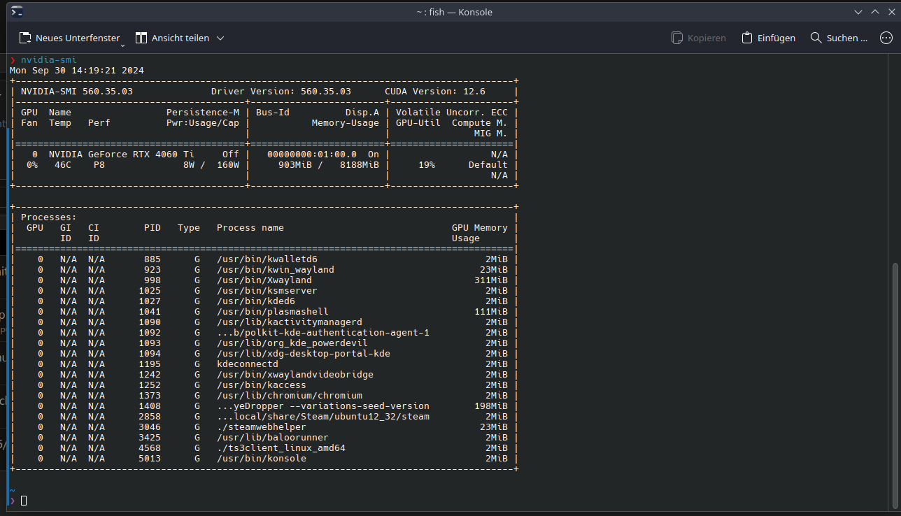Click the /usr/lib/xdg-desktop-portal-kde process name
This screenshot has height=516, width=901.
[304, 354]
